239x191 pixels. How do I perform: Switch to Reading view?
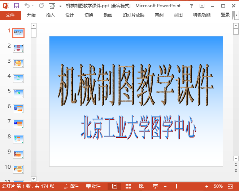(x=142, y=186)
